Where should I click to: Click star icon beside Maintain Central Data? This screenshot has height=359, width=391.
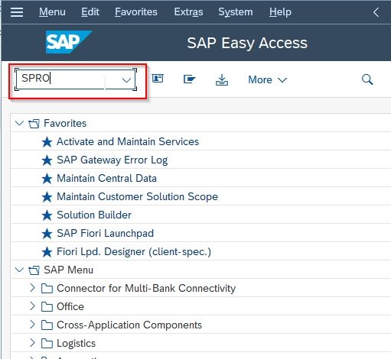tap(47, 179)
